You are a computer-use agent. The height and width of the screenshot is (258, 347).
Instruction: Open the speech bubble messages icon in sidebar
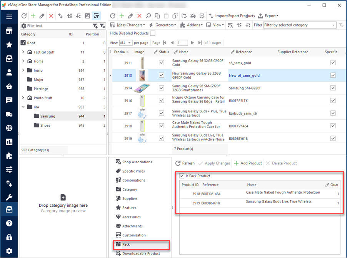(9, 101)
